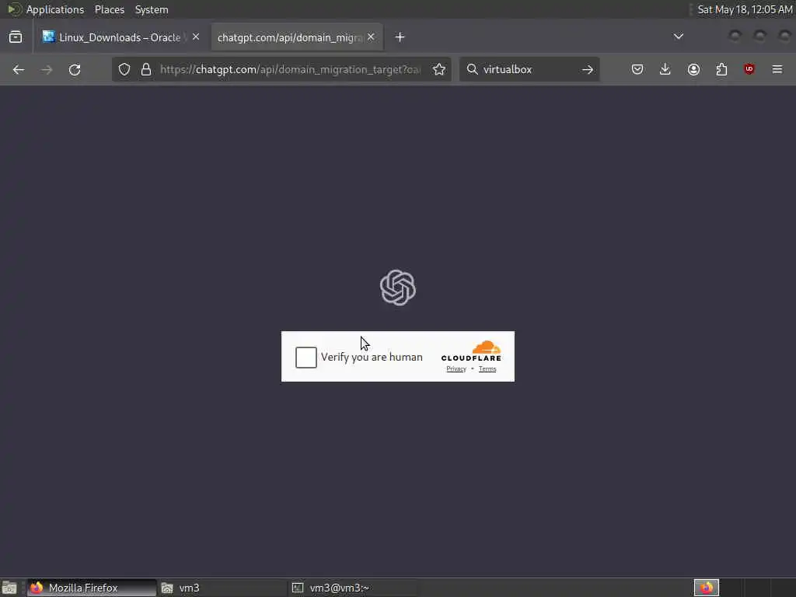Open the Extensions puzzle icon
796x597 pixels.
tap(721, 69)
